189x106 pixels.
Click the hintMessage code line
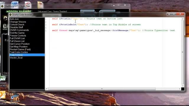(113, 30)
